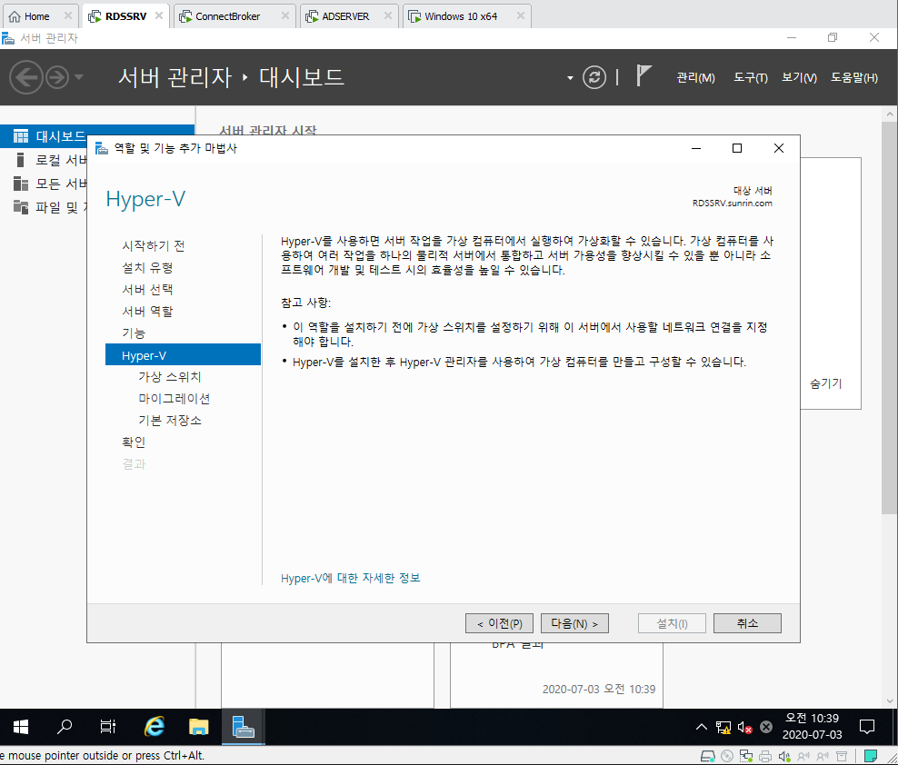The width and height of the screenshot is (898, 765).
Task: Click the VMware printer status icon
Action: [765, 756]
